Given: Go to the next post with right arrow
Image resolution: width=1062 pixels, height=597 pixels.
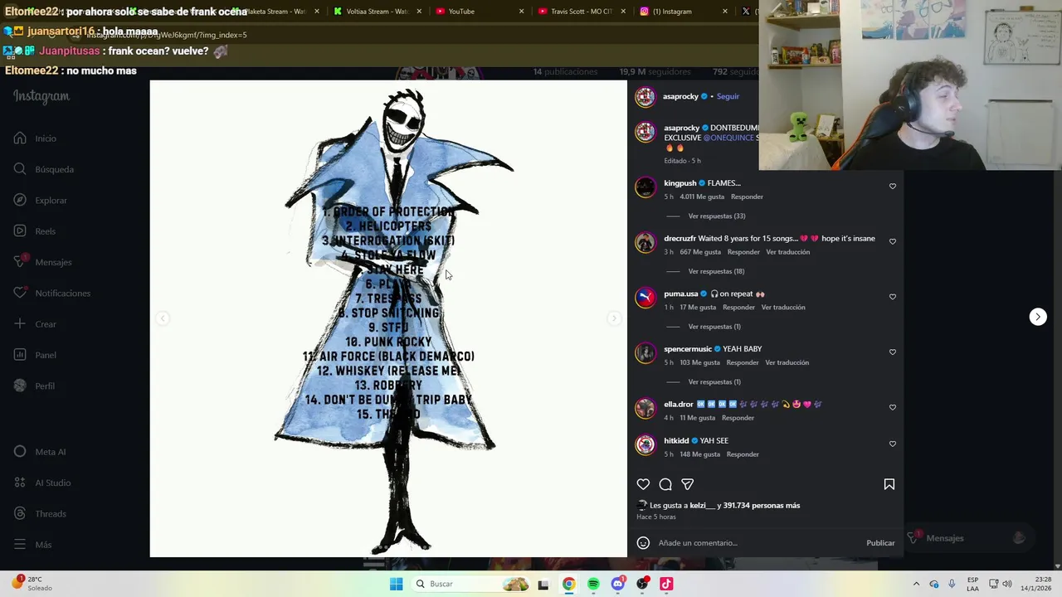Looking at the screenshot, I should (1038, 317).
